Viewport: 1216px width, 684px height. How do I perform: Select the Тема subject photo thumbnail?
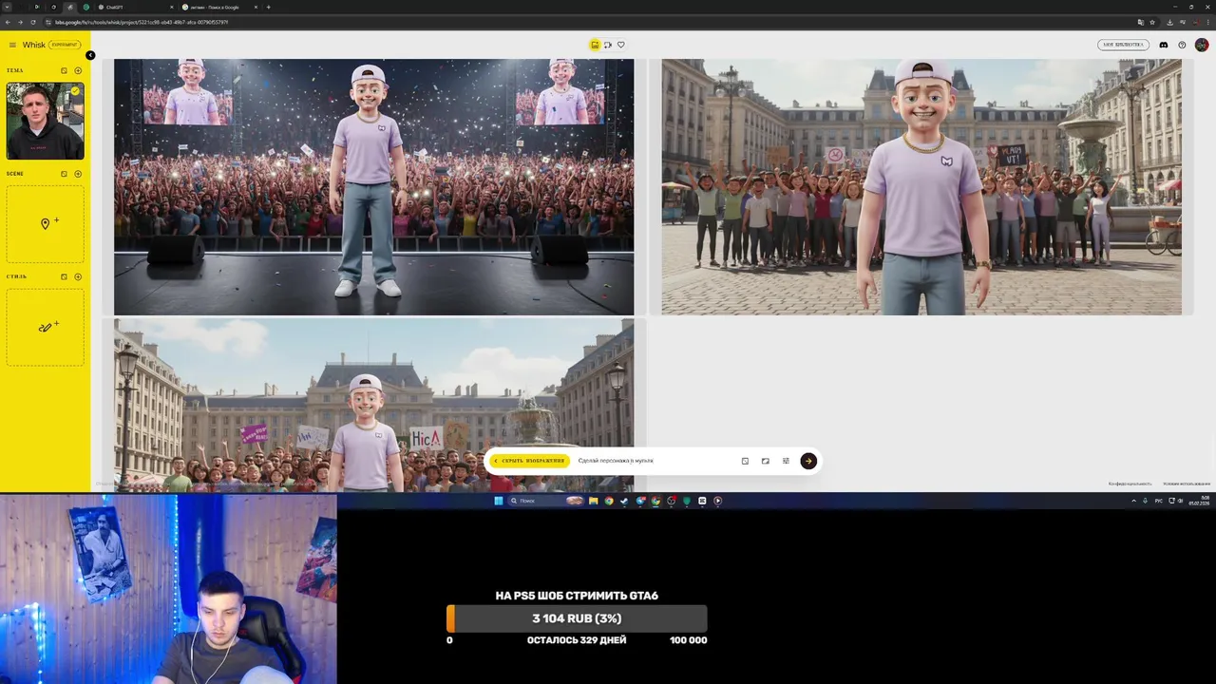45,121
